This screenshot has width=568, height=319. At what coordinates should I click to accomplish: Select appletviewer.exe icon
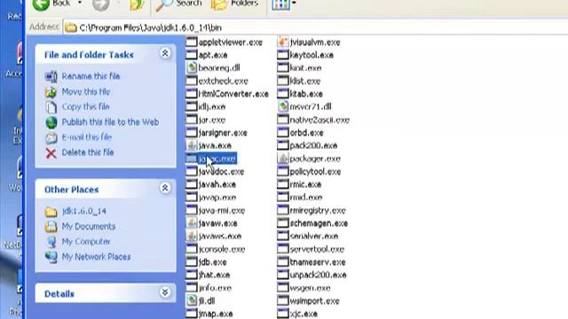click(192, 42)
